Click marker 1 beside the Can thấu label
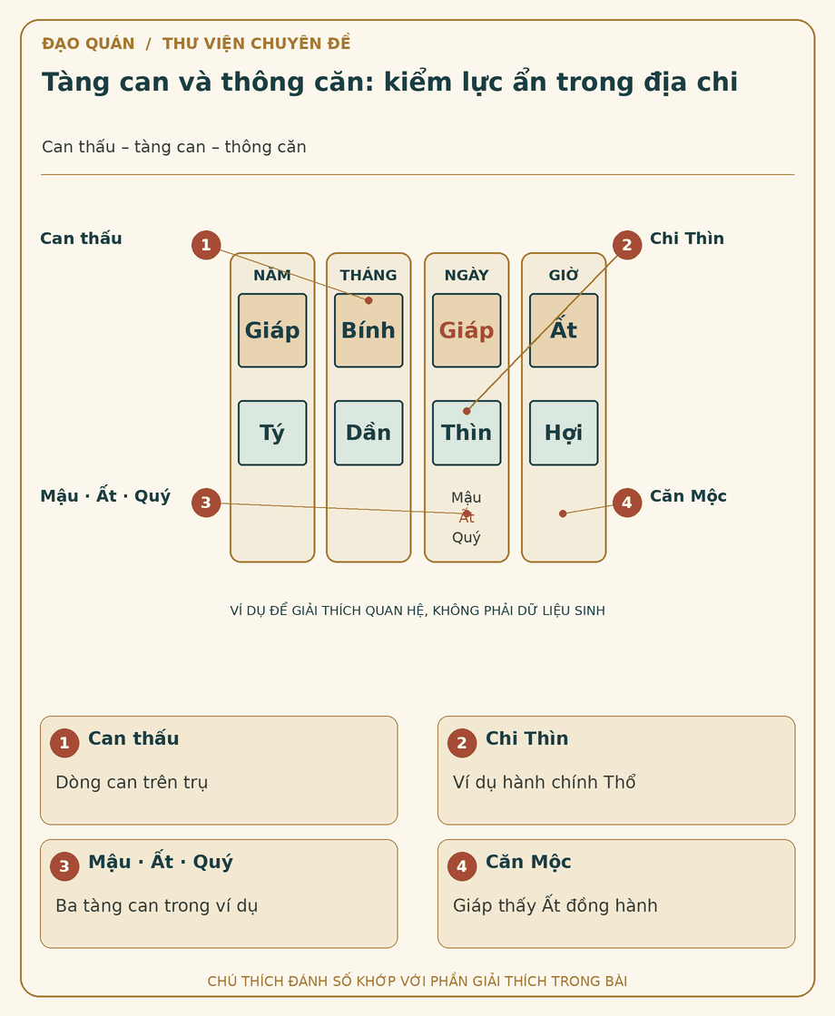835x1016 pixels. (x=206, y=245)
